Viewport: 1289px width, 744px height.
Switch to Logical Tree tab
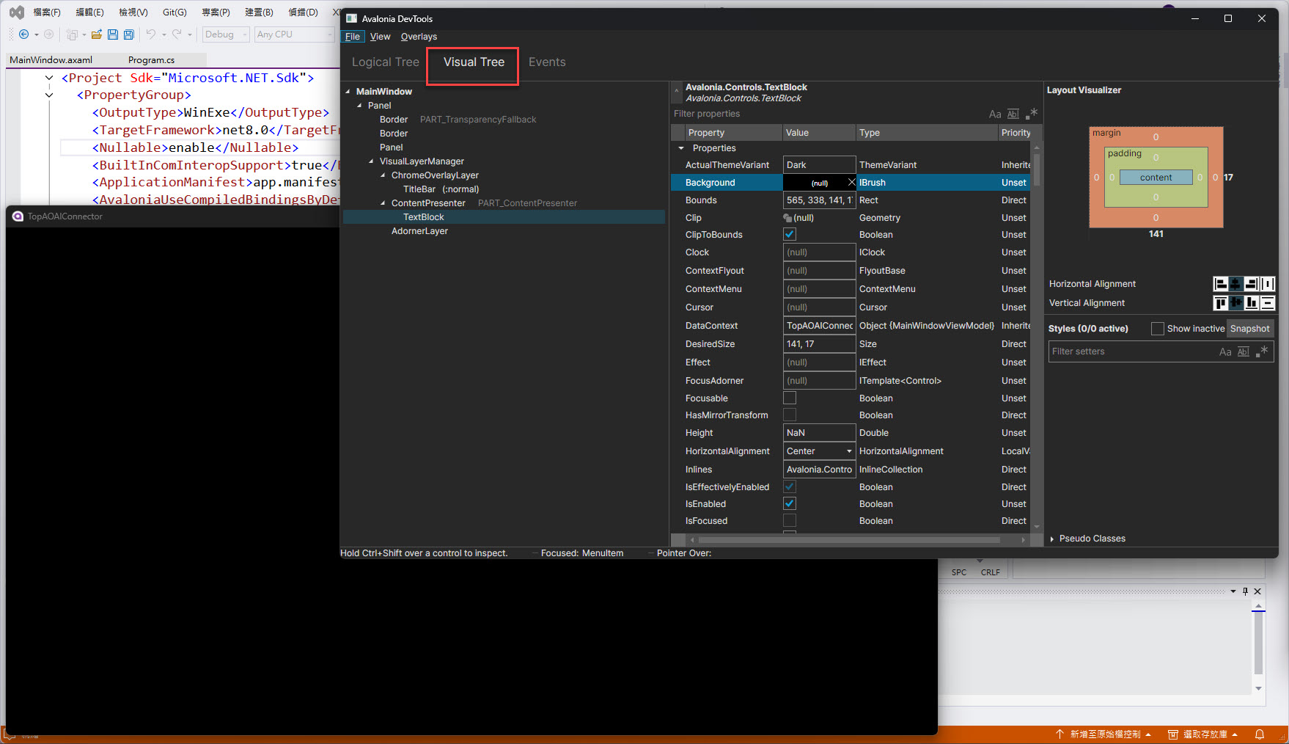(386, 62)
